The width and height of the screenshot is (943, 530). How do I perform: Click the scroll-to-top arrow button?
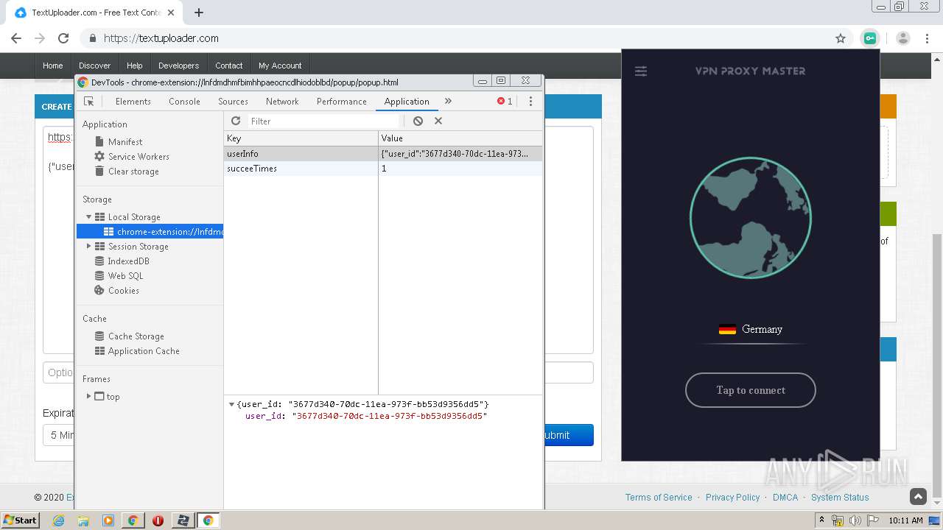pyautogui.click(x=918, y=497)
